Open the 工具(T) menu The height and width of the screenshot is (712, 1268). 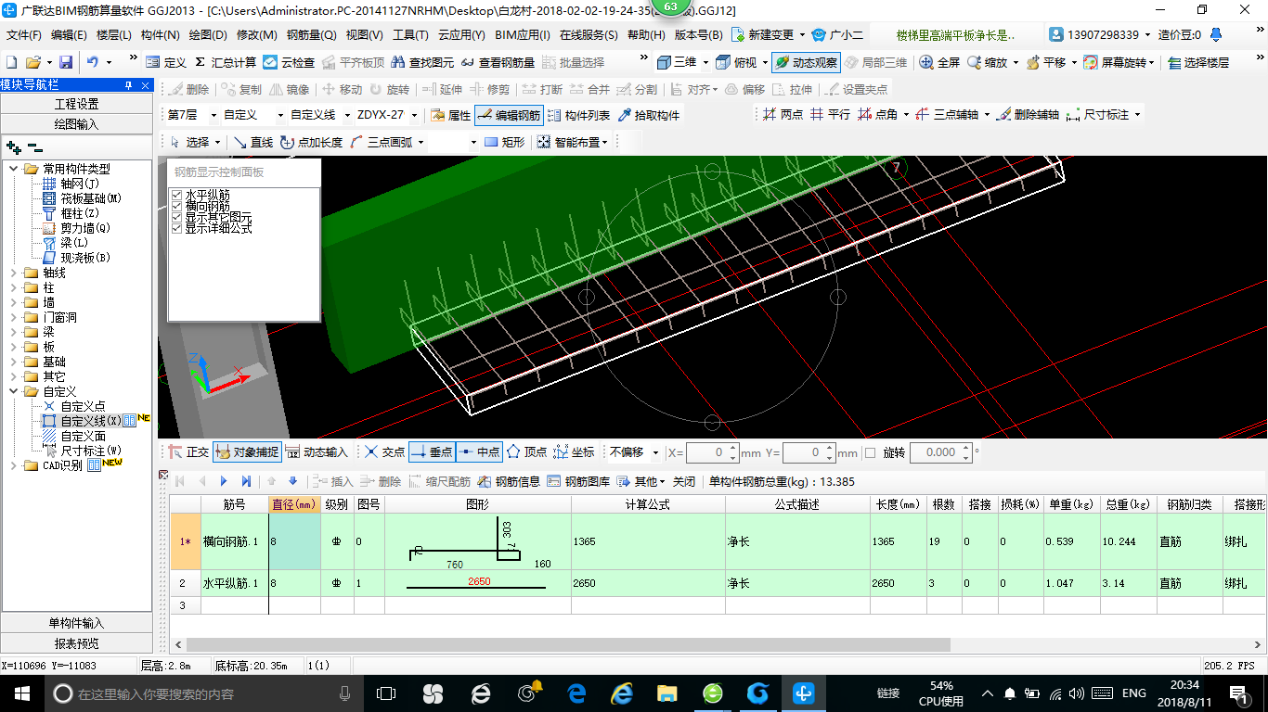[410, 35]
